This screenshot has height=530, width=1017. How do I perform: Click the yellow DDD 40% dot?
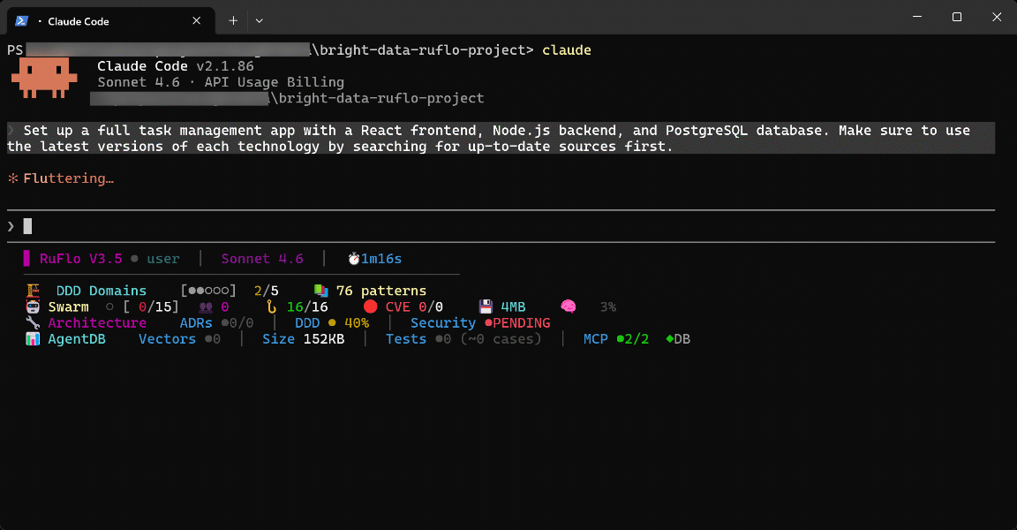coord(330,322)
